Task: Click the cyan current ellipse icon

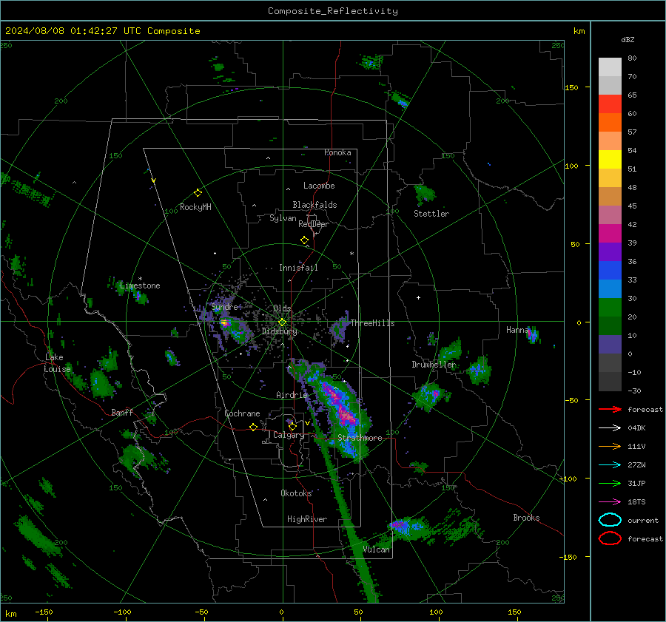Action: click(x=610, y=520)
